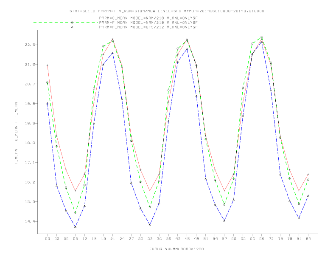Click x-axis forecast hour label 21
This screenshot has width=336, height=260.
(x=112, y=239)
